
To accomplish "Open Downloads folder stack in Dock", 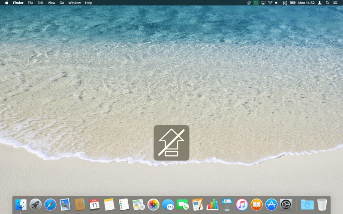I will point(307,205).
